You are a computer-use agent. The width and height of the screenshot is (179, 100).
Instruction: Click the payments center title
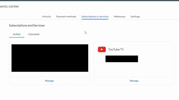[10, 6]
